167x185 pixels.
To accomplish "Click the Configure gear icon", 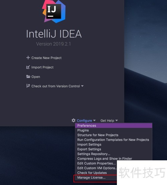I will point(73,120).
